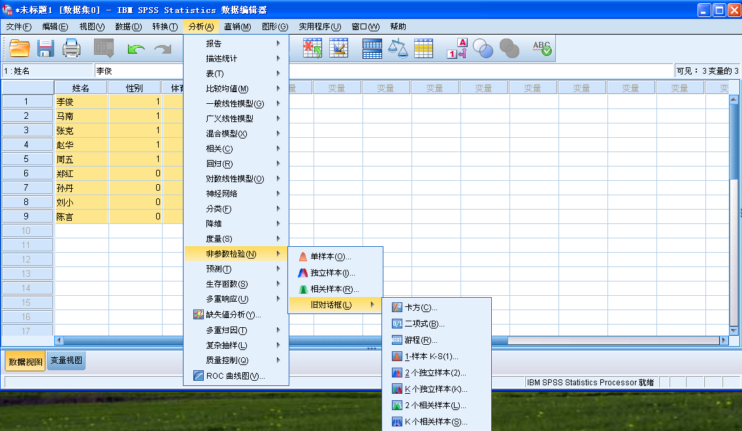Expand the 一般线性模型(G) submenu

pyautogui.click(x=236, y=104)
